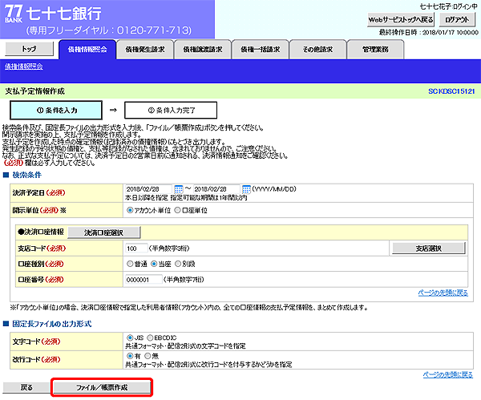Click 決済予定日 (必須) label
The width and height of the screenshot is (481, 400).
pos(38,192)
